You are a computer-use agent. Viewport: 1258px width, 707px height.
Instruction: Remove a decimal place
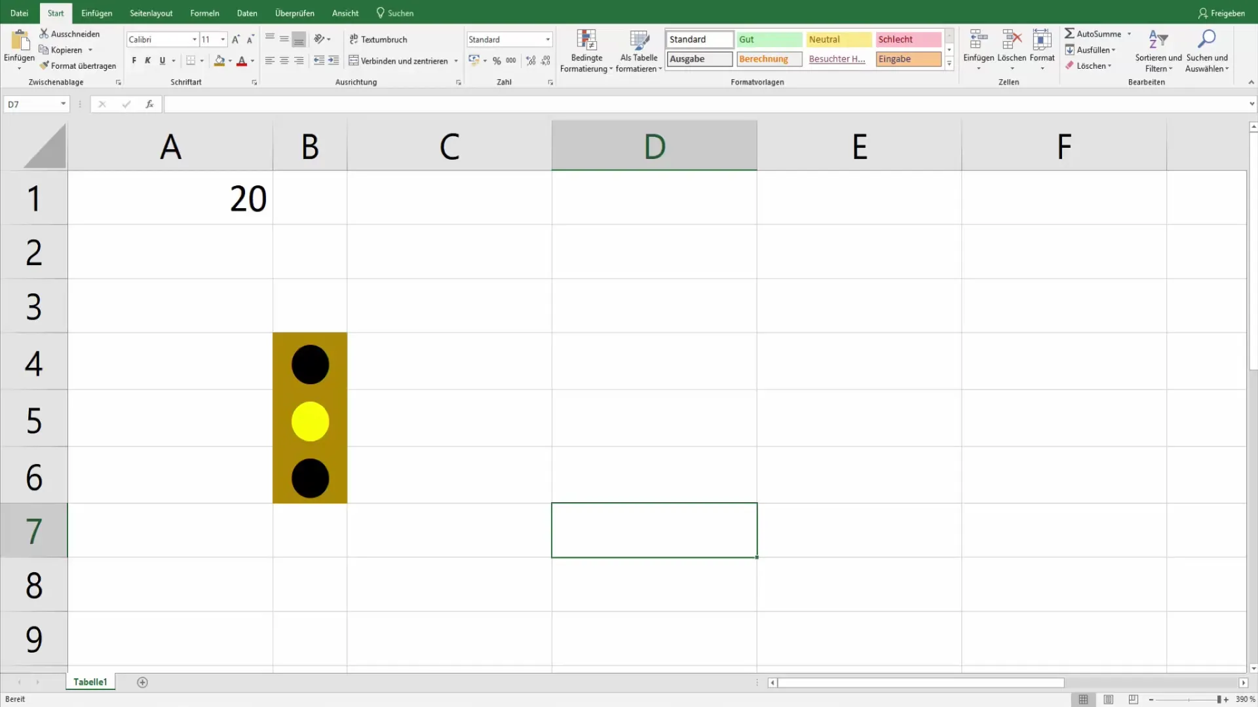[x=546, y=60]
